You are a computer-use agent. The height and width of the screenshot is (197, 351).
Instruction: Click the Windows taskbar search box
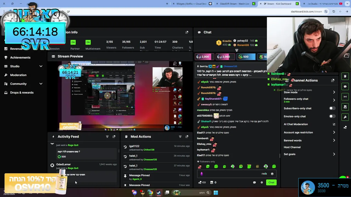[x=191, y=193]
